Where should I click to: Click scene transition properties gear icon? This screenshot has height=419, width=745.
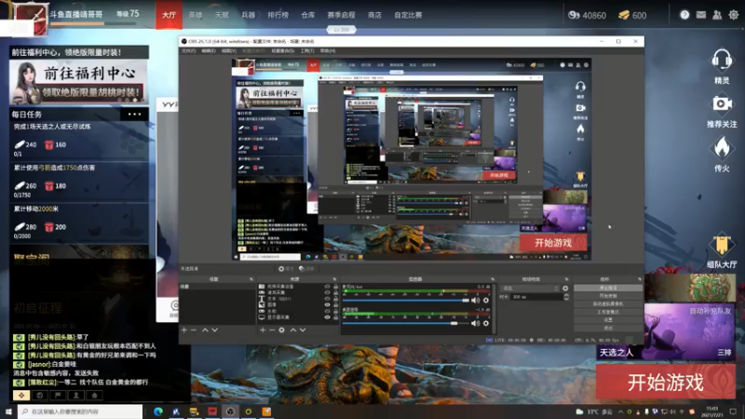[x=565, y=289]
